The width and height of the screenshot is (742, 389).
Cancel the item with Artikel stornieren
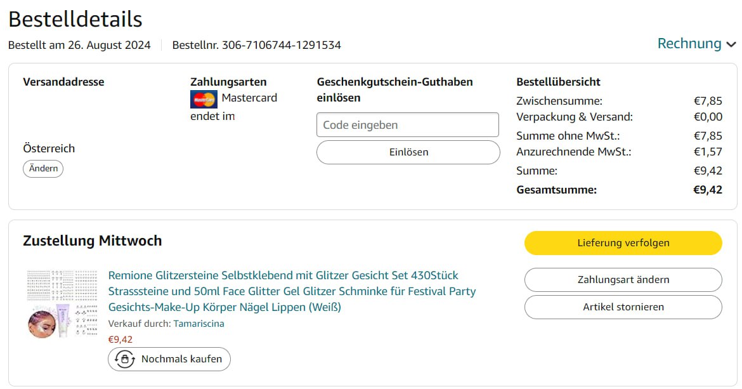[623, 307]
